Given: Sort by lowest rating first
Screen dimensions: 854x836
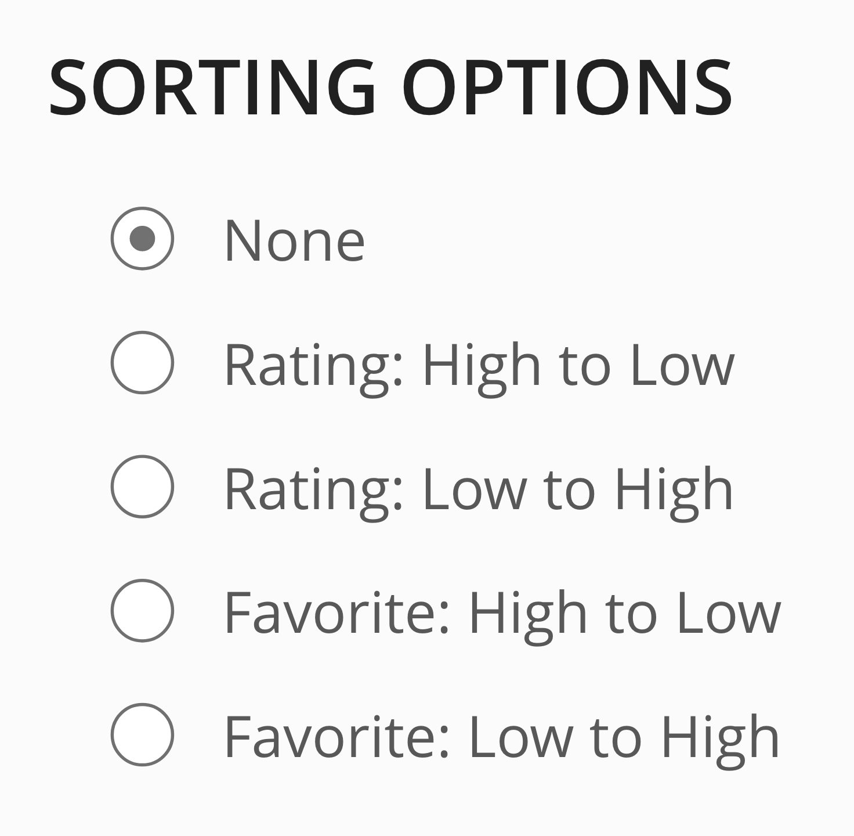Looking at the screenshot, I should tap(142, 487).
